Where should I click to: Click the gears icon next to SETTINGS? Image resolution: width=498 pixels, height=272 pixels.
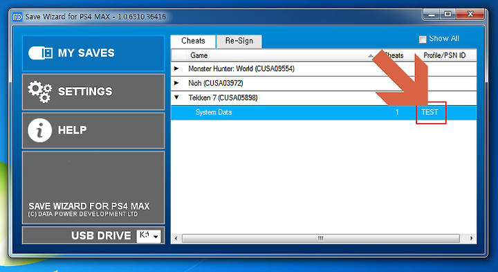(39, 92)
